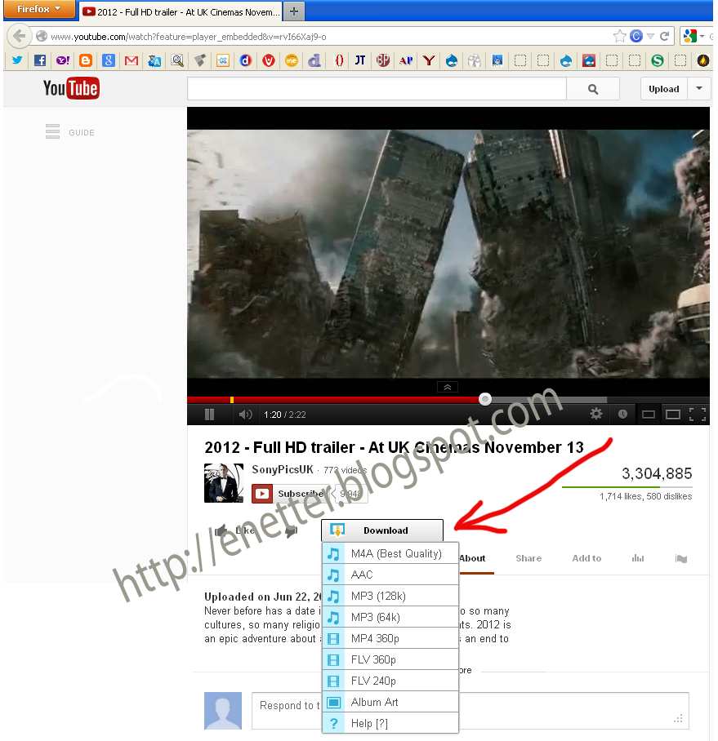718x741 pixels.
Task: Click the YouTube logo
Action: 71,88
